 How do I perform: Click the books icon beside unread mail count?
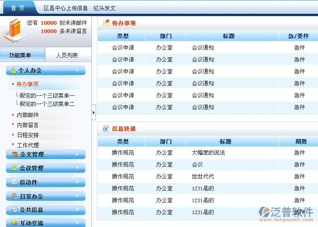pyautogui.click(x=12, y=30)
